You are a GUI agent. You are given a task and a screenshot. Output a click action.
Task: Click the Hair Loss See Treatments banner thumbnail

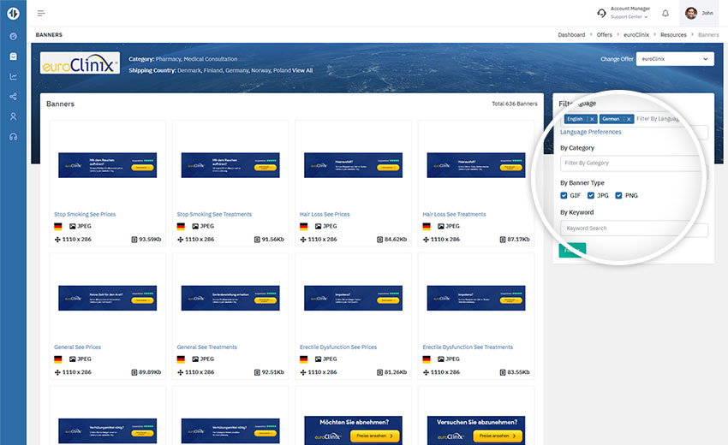coord(476,165)
